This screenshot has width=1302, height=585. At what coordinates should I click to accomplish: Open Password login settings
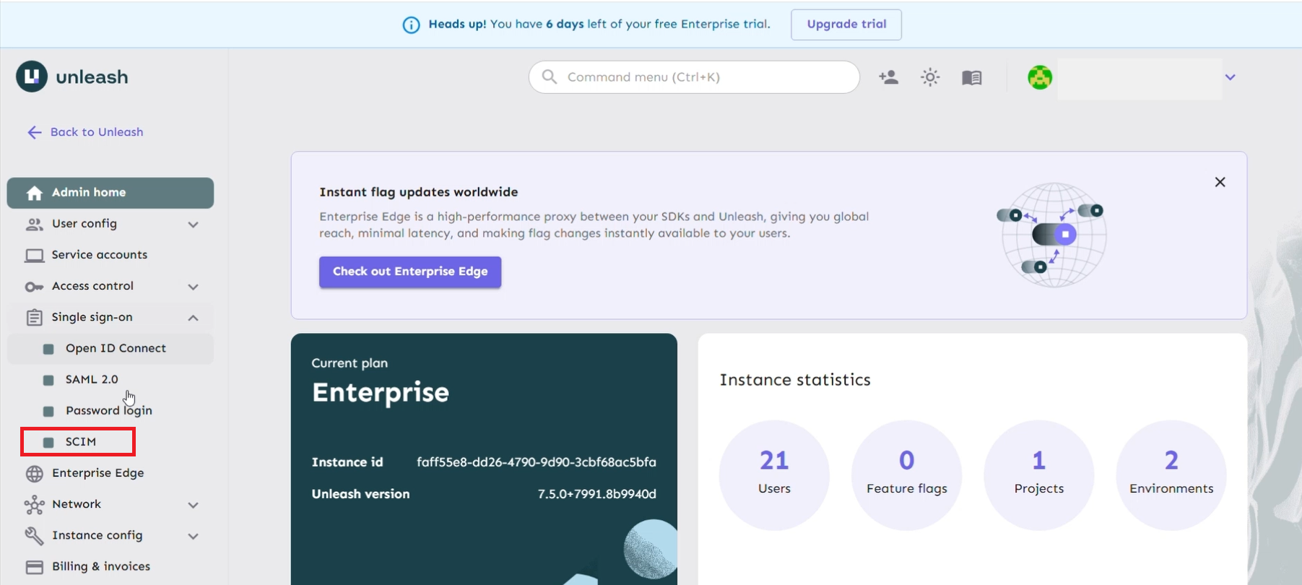click(x=110, y=410)
